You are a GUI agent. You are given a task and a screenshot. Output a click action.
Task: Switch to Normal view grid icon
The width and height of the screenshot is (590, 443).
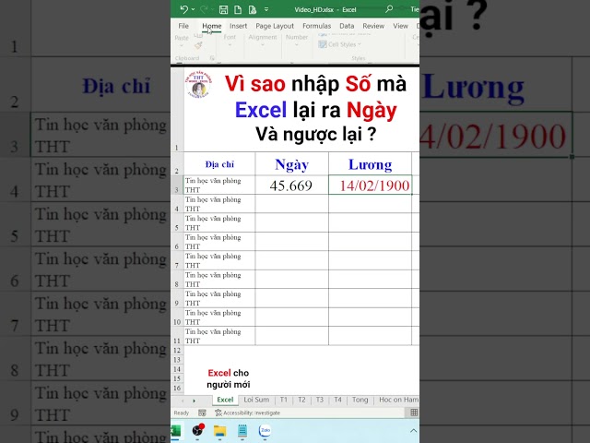[414, 413]
